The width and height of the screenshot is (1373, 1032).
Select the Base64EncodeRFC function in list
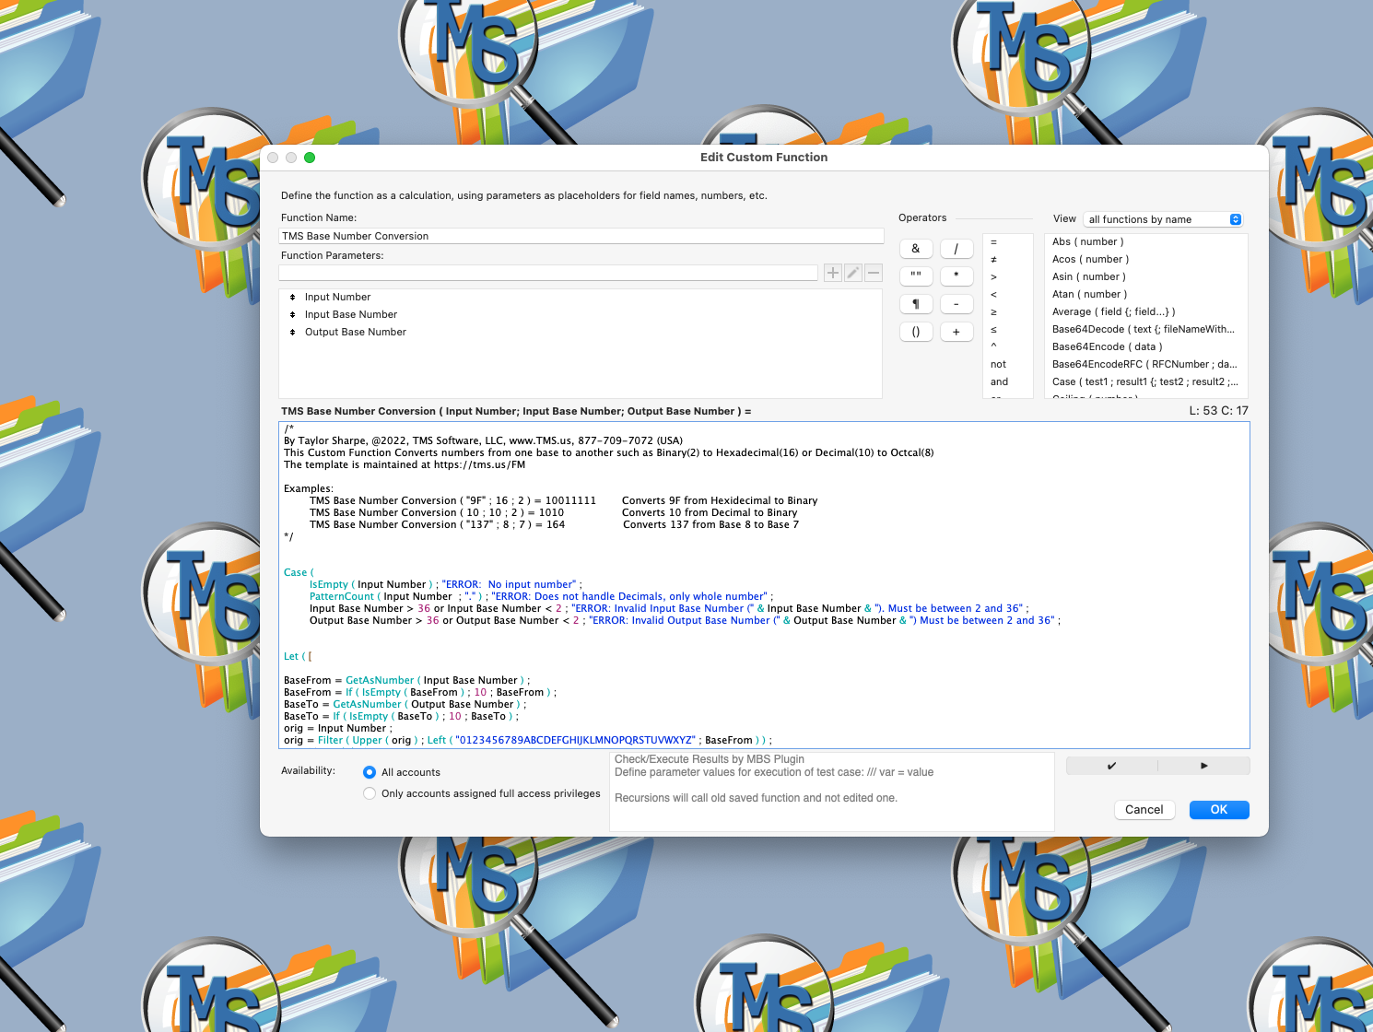[x=1146, y=365]
